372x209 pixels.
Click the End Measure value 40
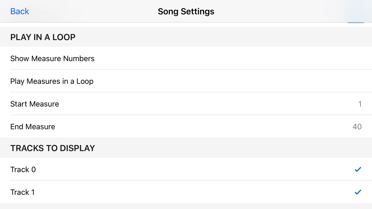point(357,127)
